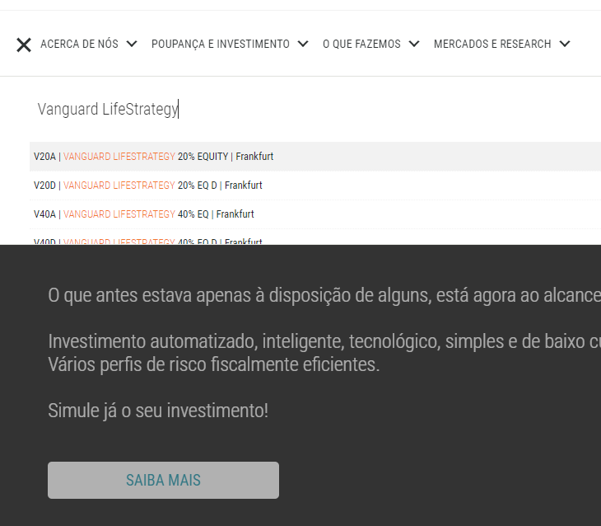Click Frankfurt in the 20% EQUITY row
This screenshot has height=526, width=601.
click(x=254, y=157)
